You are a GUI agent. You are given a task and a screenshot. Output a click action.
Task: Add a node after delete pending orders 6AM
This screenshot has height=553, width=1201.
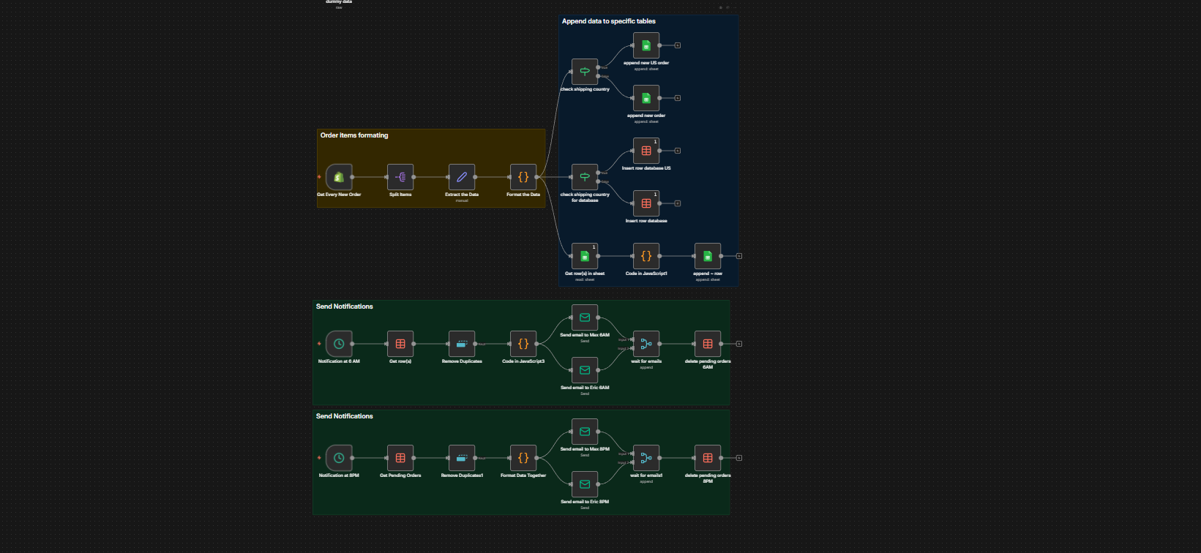point(739,344)
